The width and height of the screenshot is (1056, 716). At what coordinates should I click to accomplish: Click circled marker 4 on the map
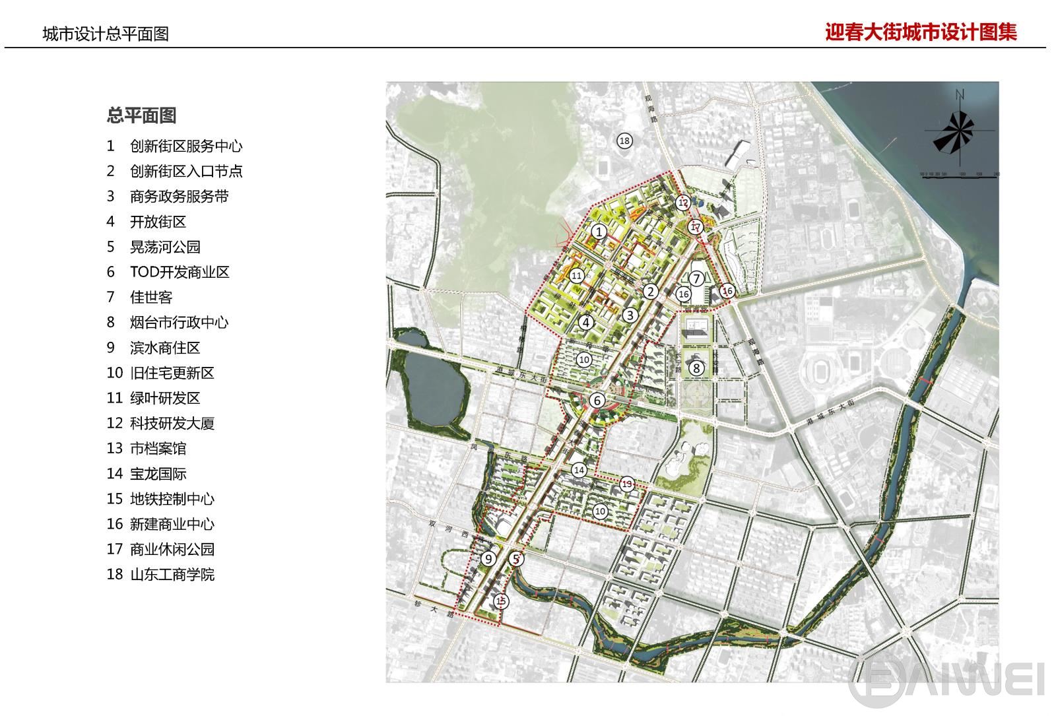tap(586, 323)
